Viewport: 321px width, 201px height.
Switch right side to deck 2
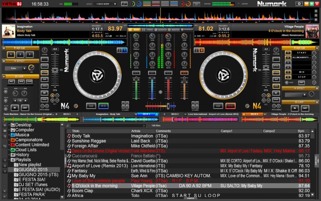pyautogui.click(x=197, y=50)
